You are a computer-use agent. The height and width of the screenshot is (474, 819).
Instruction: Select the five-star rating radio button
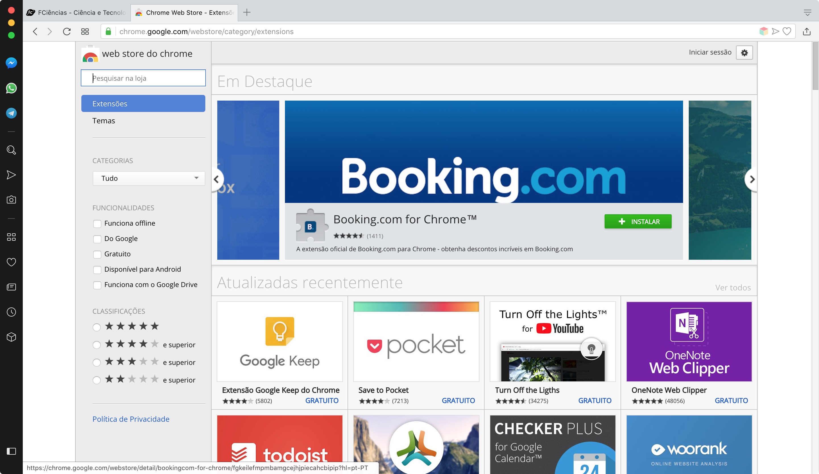[96, 327]
